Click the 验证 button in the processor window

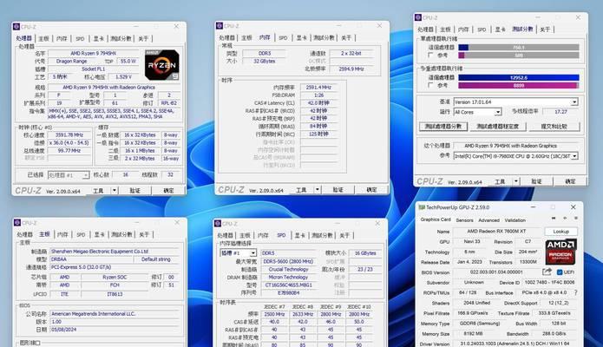click(x=134, y=191)
